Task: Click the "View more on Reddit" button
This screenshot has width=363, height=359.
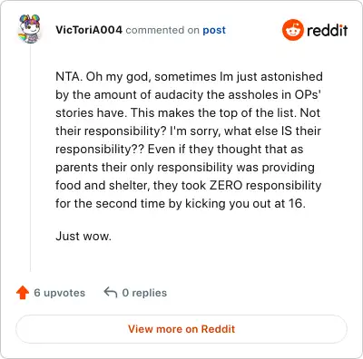Action: (x=181, y=329)
